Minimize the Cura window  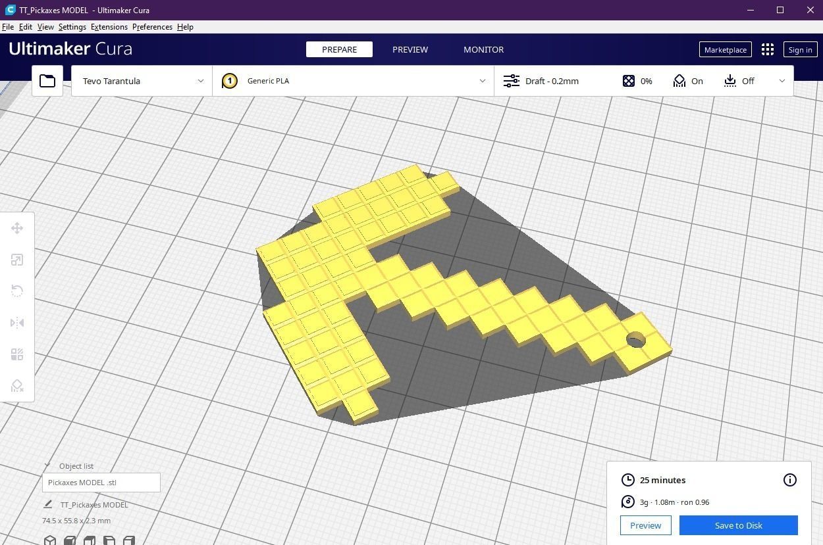[x=751, y=10]
